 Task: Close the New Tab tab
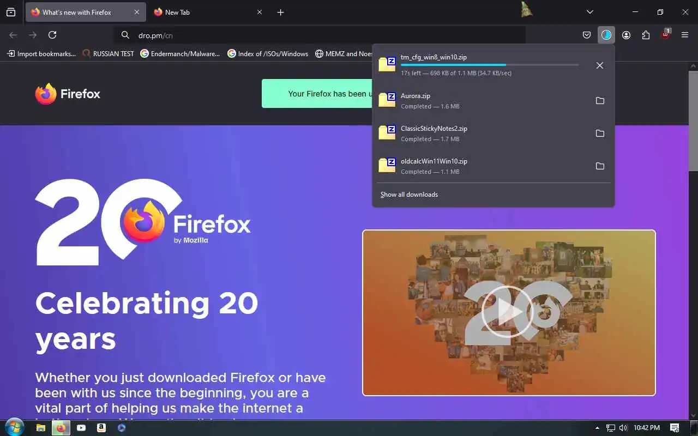click(x=260, y=12)
